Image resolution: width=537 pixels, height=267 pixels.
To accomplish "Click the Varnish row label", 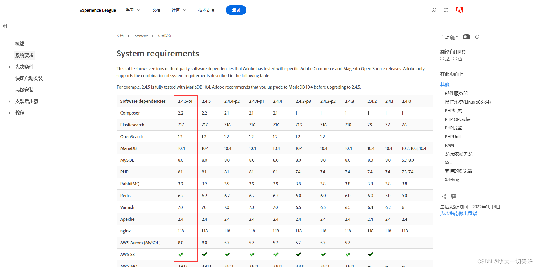I will pyautogui.click(x=127, y=207).
